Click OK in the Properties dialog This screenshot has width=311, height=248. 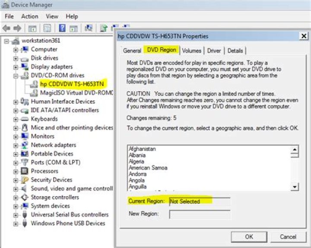[249, 237]
